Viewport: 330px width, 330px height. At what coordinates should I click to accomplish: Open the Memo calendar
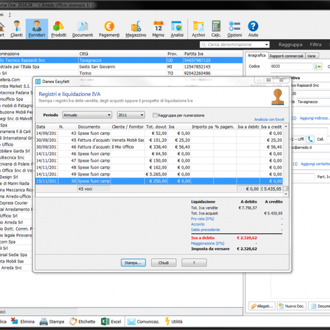click(158, 29)
